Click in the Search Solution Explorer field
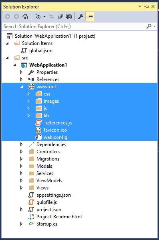This screenshot has width=159, height=240. (x=74, y=26)
